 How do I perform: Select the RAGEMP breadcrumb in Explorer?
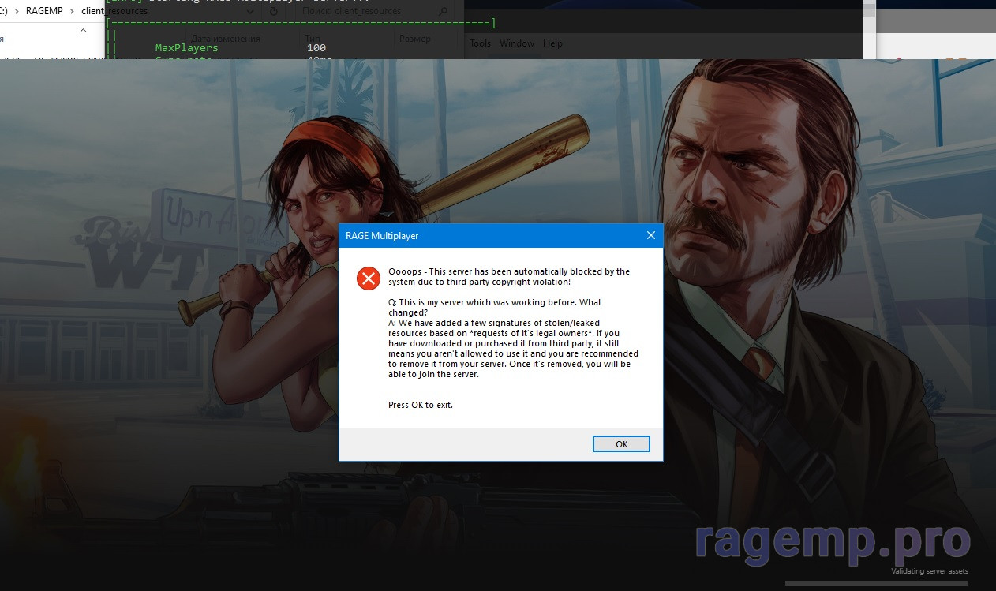[43, 12]
